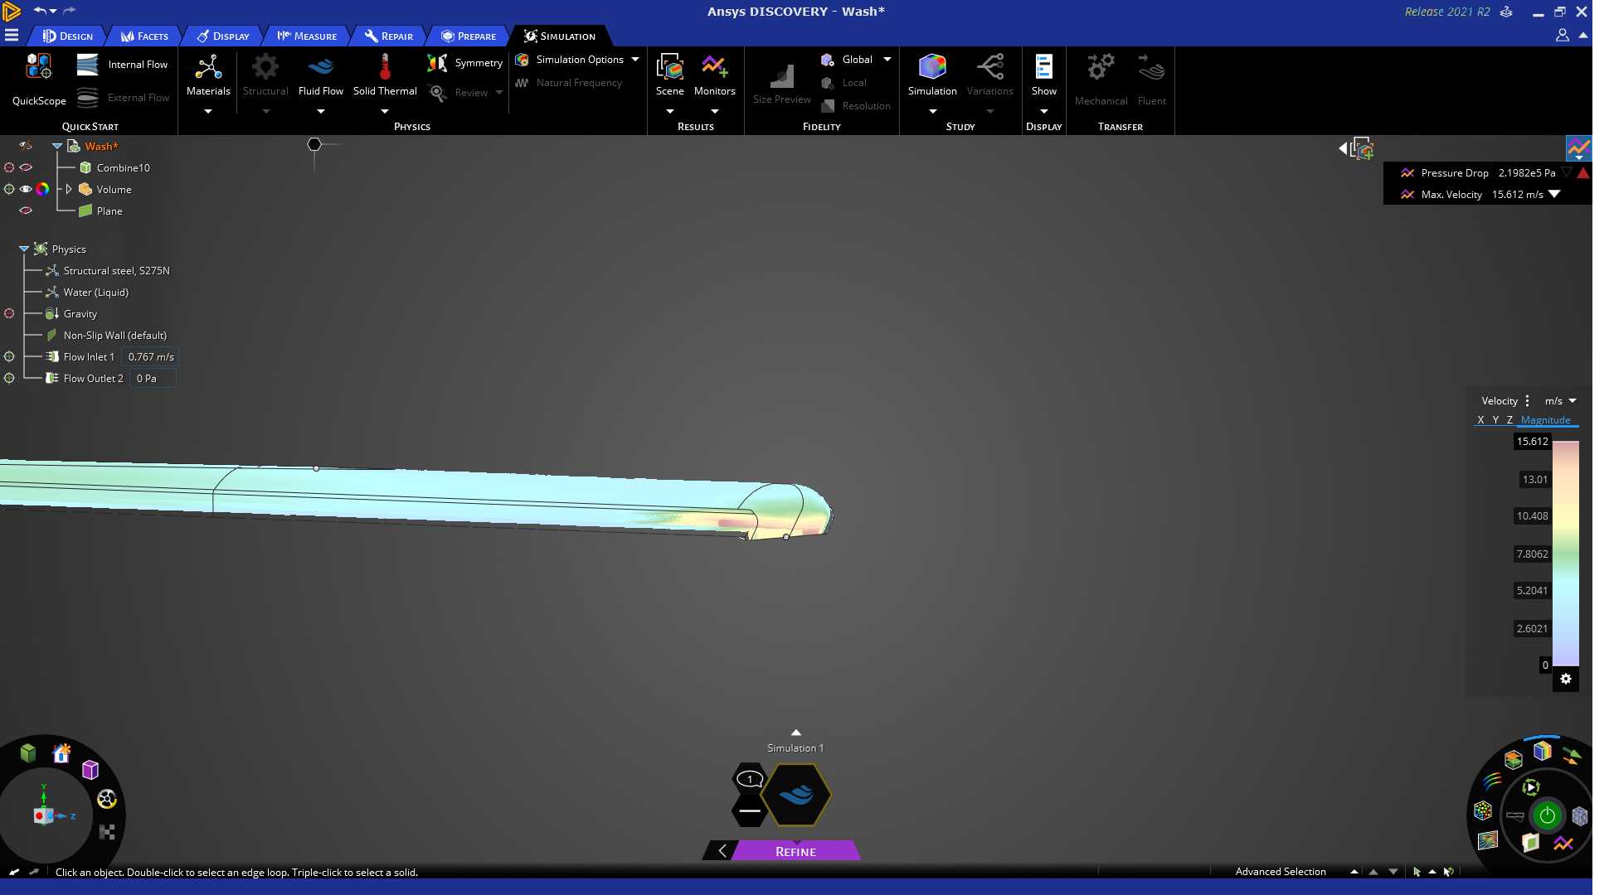Select the streamlines result icon in wheel
The height and width of the screenshot is (895, 1609).
coord(1492,781)
